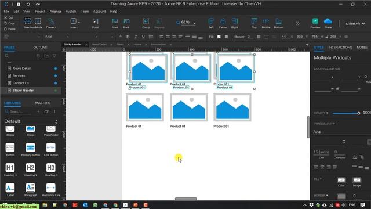Click the library Search field
The width and height of the screenshot is (371, 209).
(x=21, y=111)
